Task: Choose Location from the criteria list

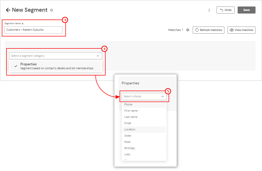Action: click(x=130, y=129)
